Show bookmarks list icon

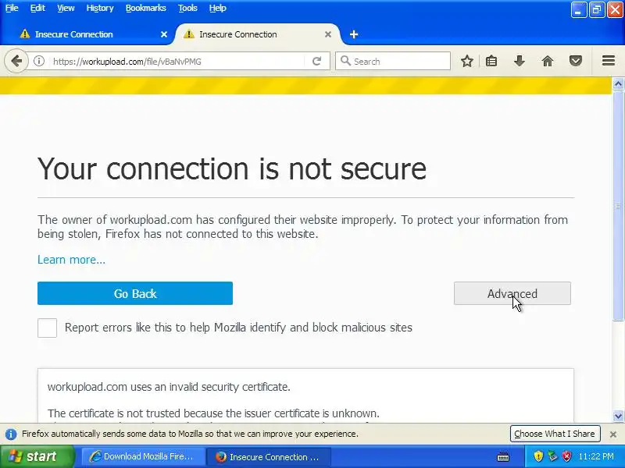point(491,61)
